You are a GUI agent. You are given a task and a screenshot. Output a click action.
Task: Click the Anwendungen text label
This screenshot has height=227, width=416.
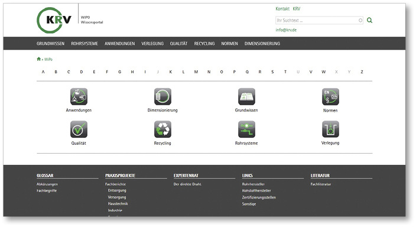pos(79,110)
